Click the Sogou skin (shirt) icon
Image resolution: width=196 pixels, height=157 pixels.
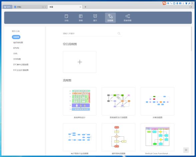point(186,3)
